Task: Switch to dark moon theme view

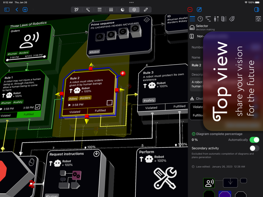Action: point(122,9)
